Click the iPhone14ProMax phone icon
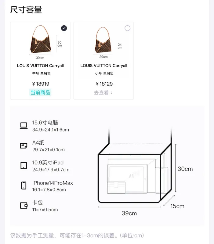 tap(24, 185)
